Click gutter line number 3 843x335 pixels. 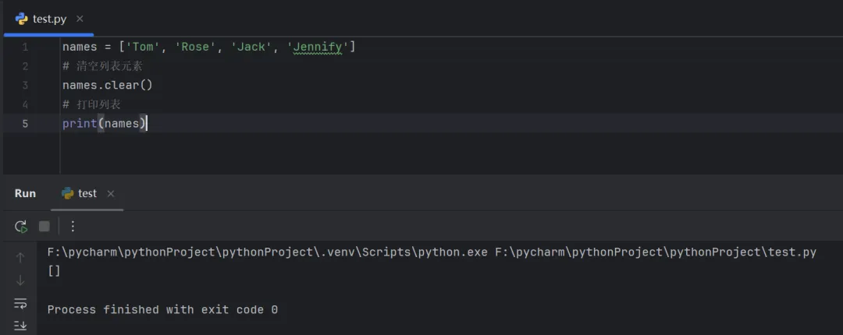point(25,85)
